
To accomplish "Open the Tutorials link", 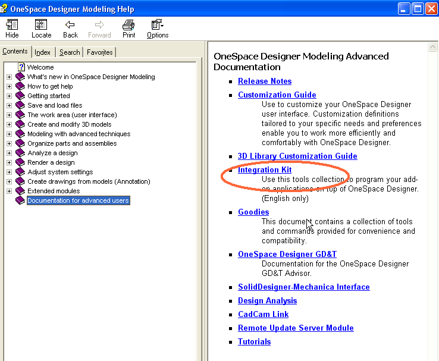I will [x=254, y=342].
